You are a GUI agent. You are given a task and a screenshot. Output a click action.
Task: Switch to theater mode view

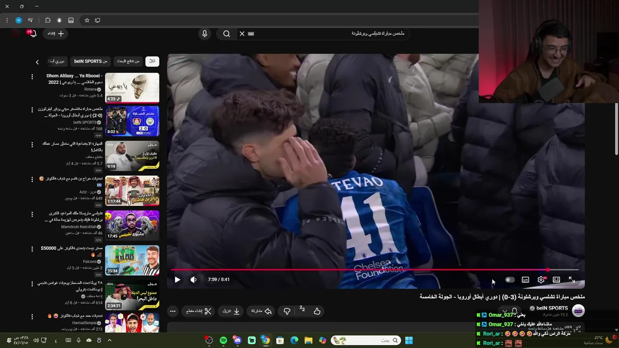pyautogui.click(x=557, y=279)
